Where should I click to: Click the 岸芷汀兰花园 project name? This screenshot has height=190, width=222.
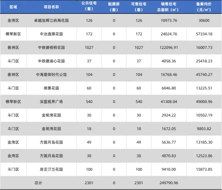coord(51,169)
